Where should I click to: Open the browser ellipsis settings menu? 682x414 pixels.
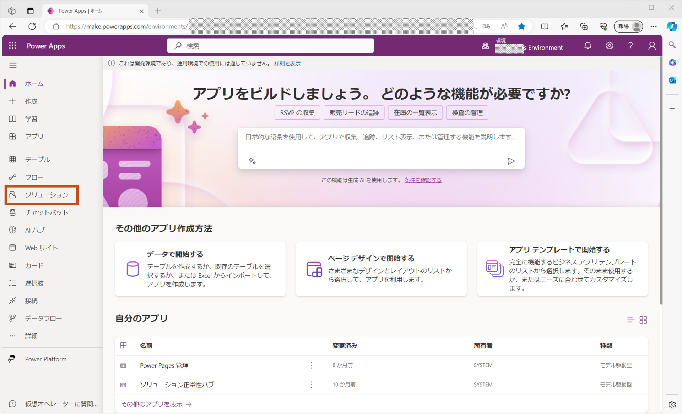[x=654, y=26]
